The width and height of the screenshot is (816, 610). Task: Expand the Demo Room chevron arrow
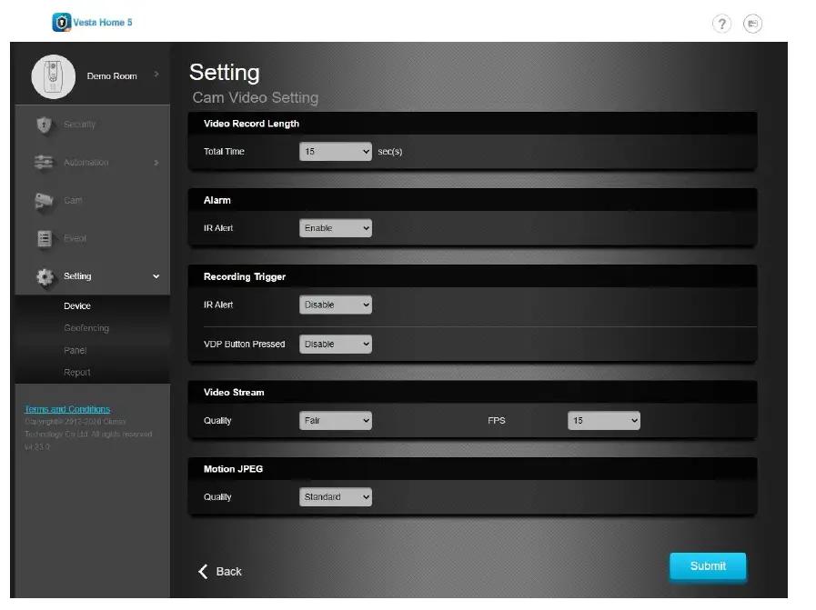tap(156, 75)
